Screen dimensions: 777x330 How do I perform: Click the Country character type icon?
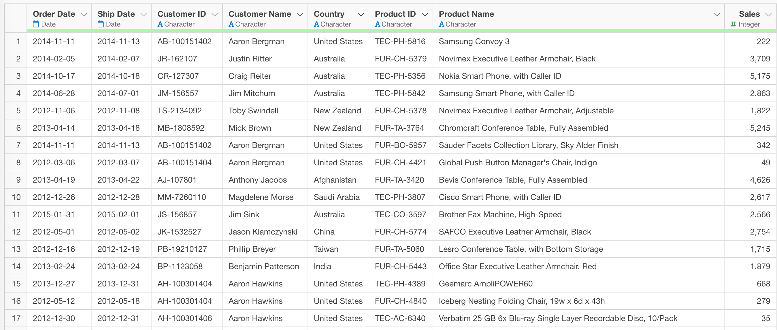coord(316,24)
